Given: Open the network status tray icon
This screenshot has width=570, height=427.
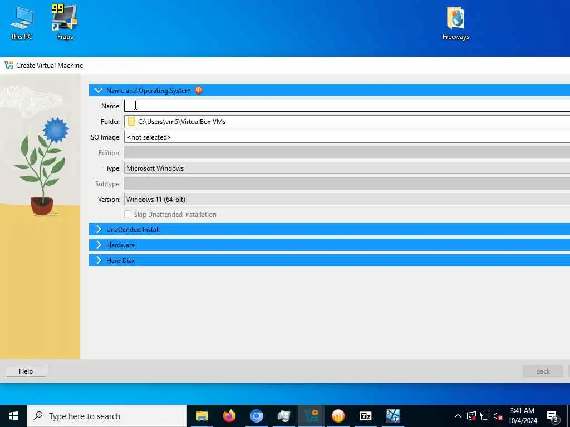Looking at the screenshot, I should (485, 416).
